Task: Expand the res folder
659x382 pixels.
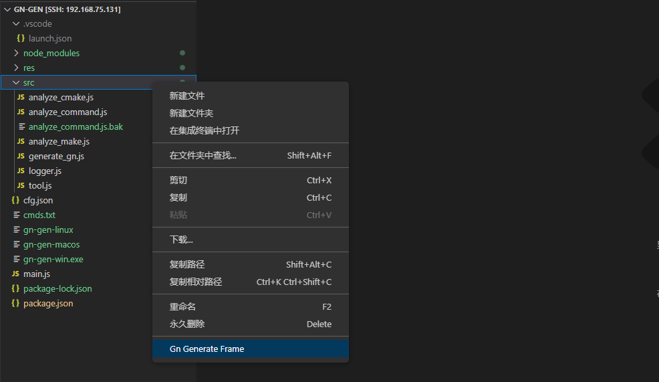Action: (16, 68)
